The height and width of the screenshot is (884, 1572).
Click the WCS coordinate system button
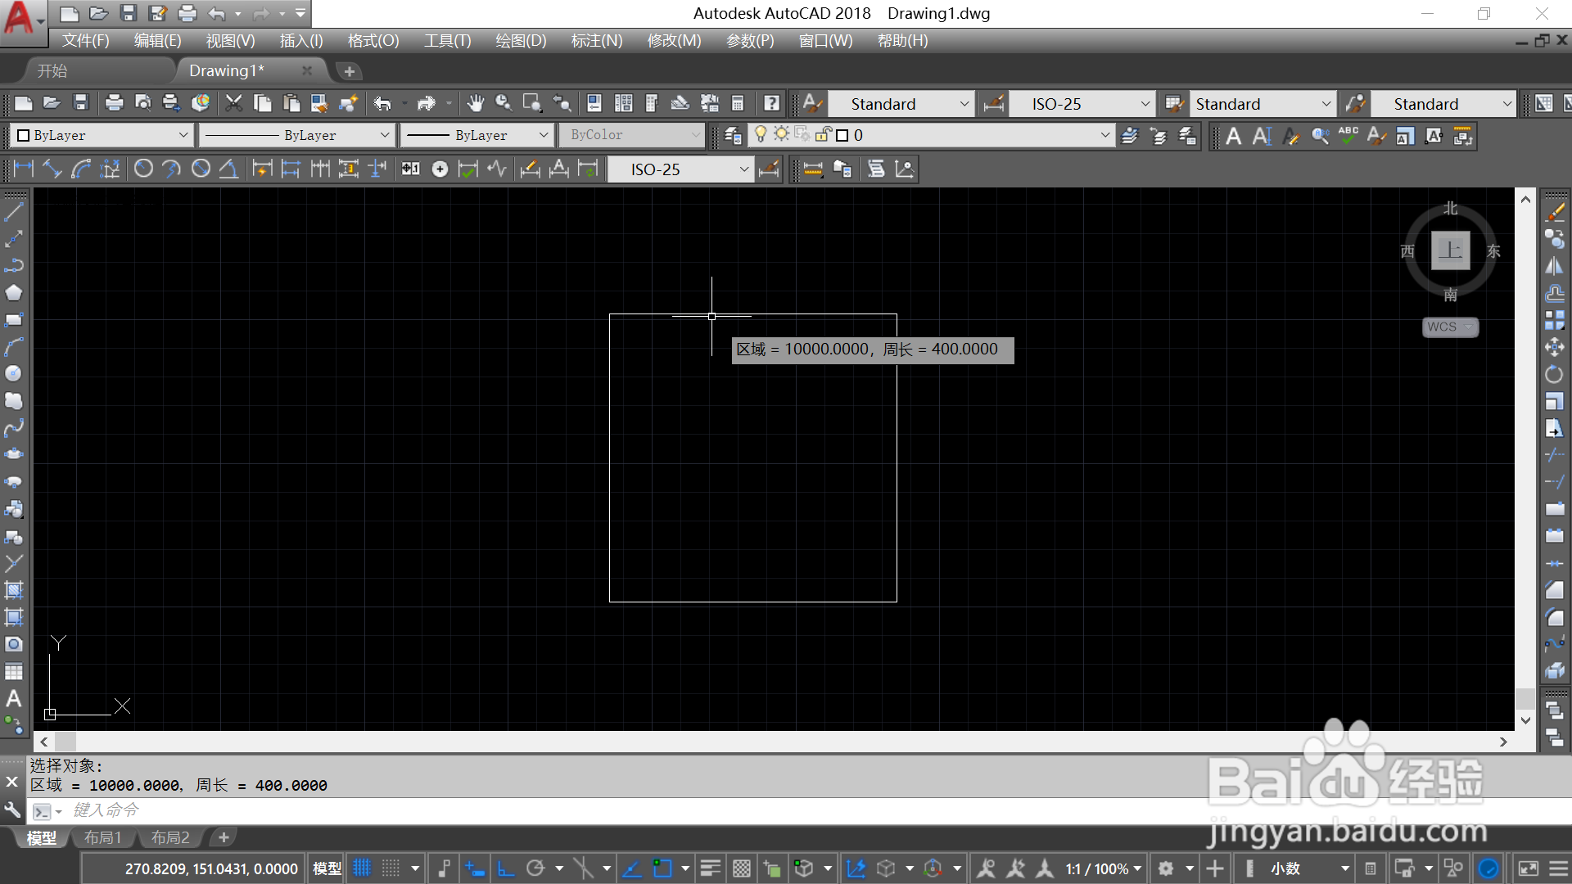1449,327
